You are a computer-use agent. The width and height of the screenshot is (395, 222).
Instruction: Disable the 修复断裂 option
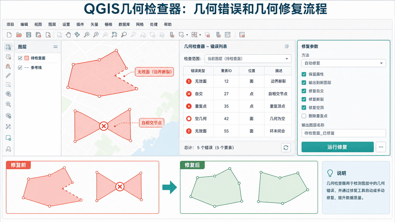[304, 99]
